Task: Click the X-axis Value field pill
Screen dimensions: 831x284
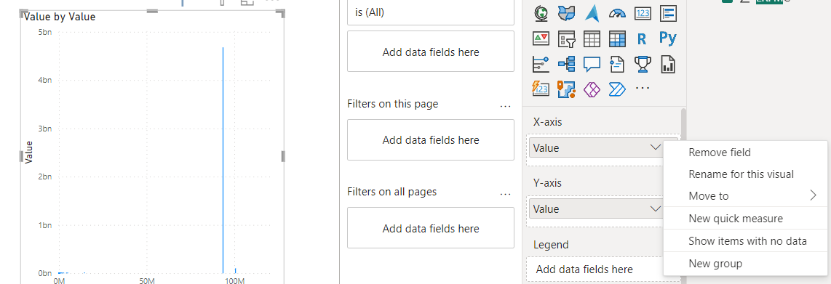Action: click(596, 148)
